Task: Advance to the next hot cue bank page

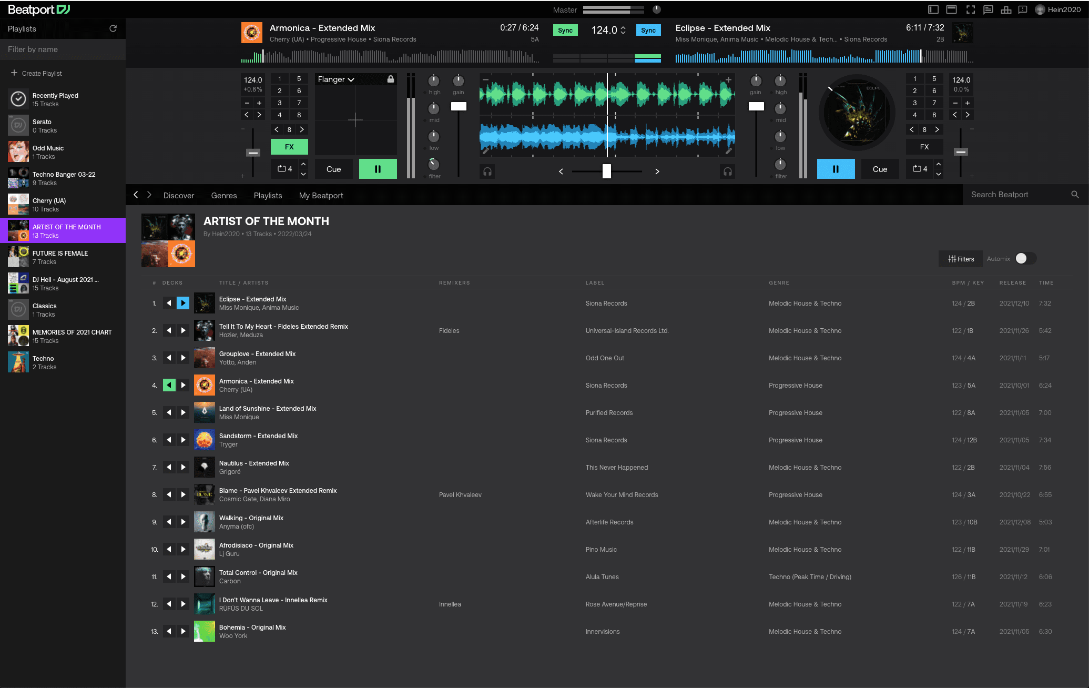Action: pos(302,129)
